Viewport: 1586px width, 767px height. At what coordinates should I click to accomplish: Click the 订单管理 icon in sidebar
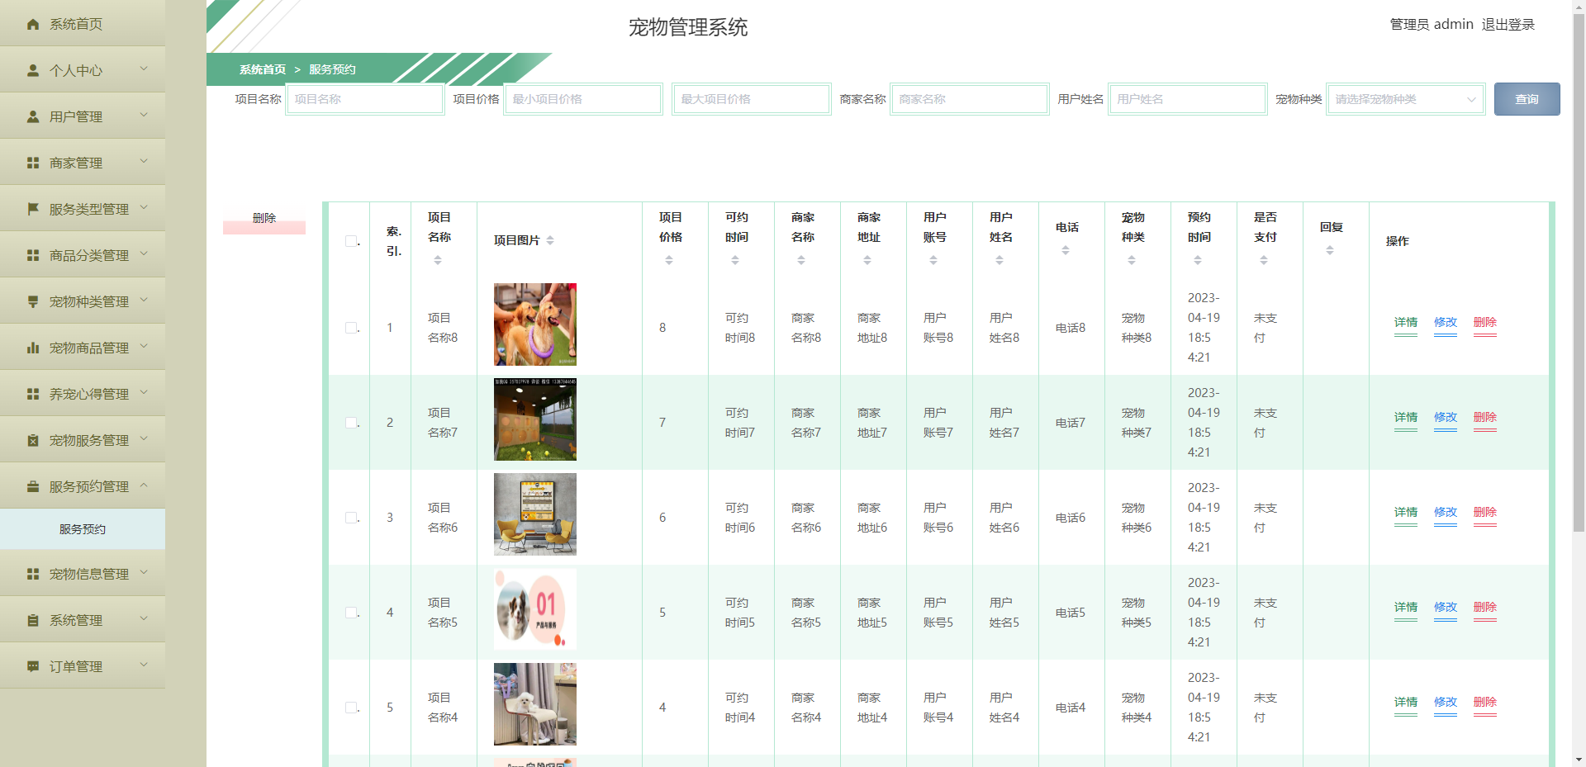click(x=31, y=665)
